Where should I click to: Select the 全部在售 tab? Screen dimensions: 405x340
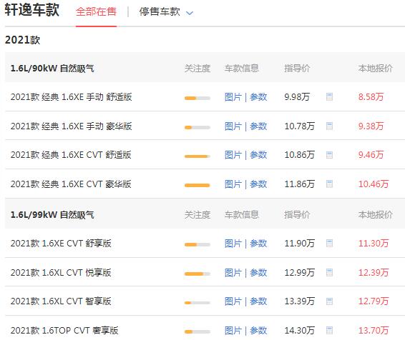tap(96, 12)
